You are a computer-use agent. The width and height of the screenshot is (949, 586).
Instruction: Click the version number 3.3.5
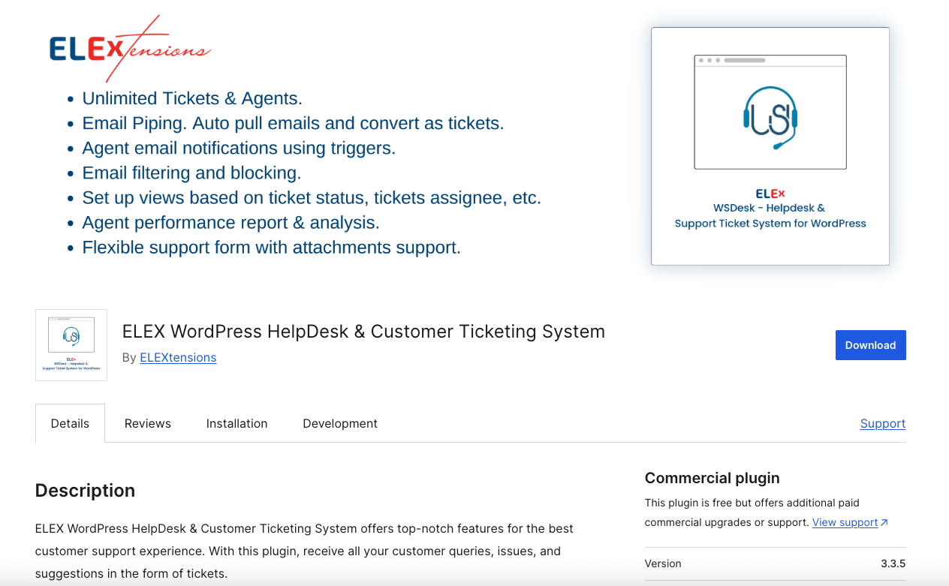(893, 563)
